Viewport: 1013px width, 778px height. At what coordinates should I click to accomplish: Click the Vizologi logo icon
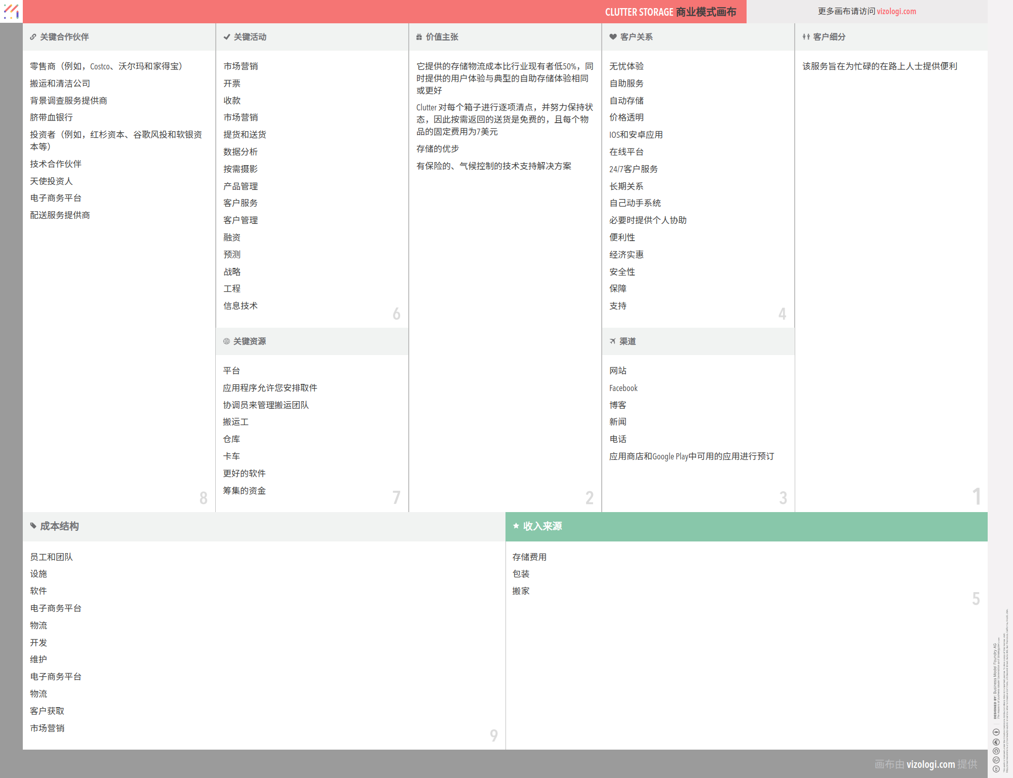pos(11,11)
